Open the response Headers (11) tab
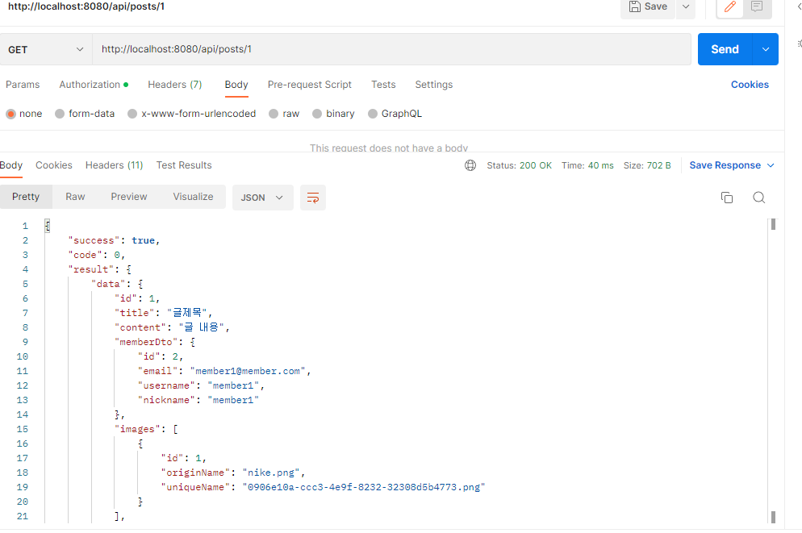The width and height of the screenshot is (802, 533). click(114, 165)
